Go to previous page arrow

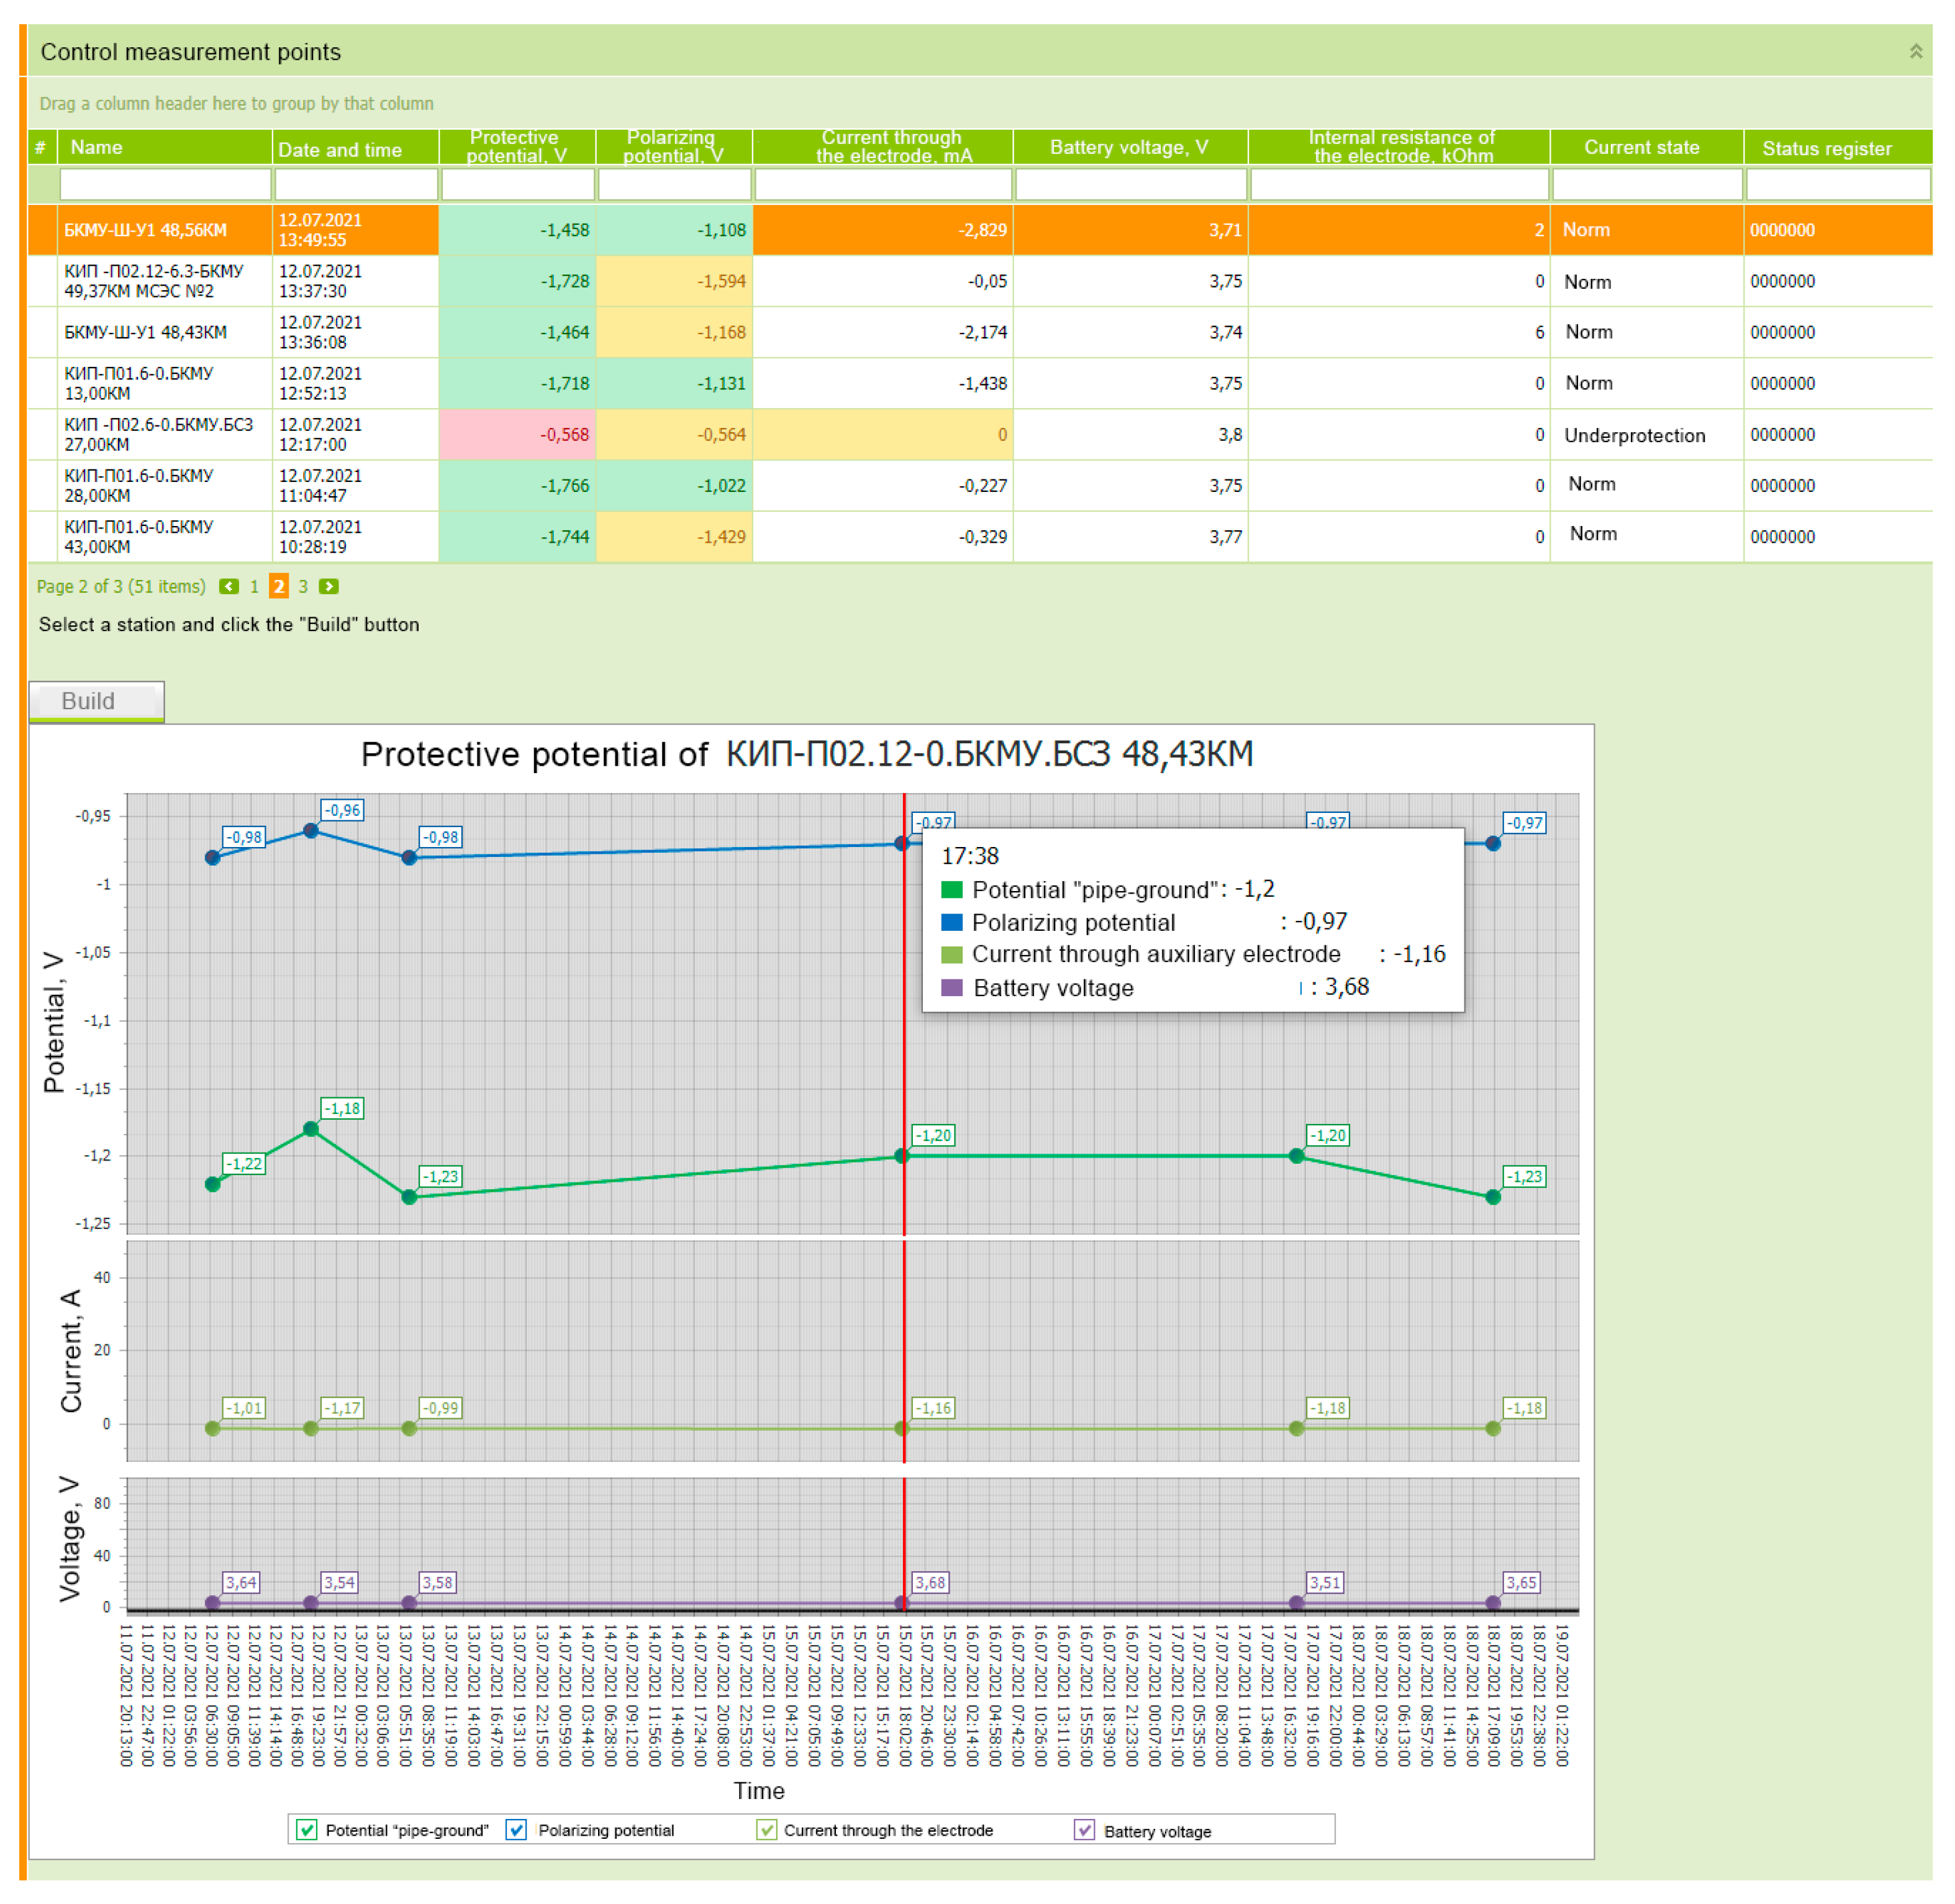pos(229,586)
